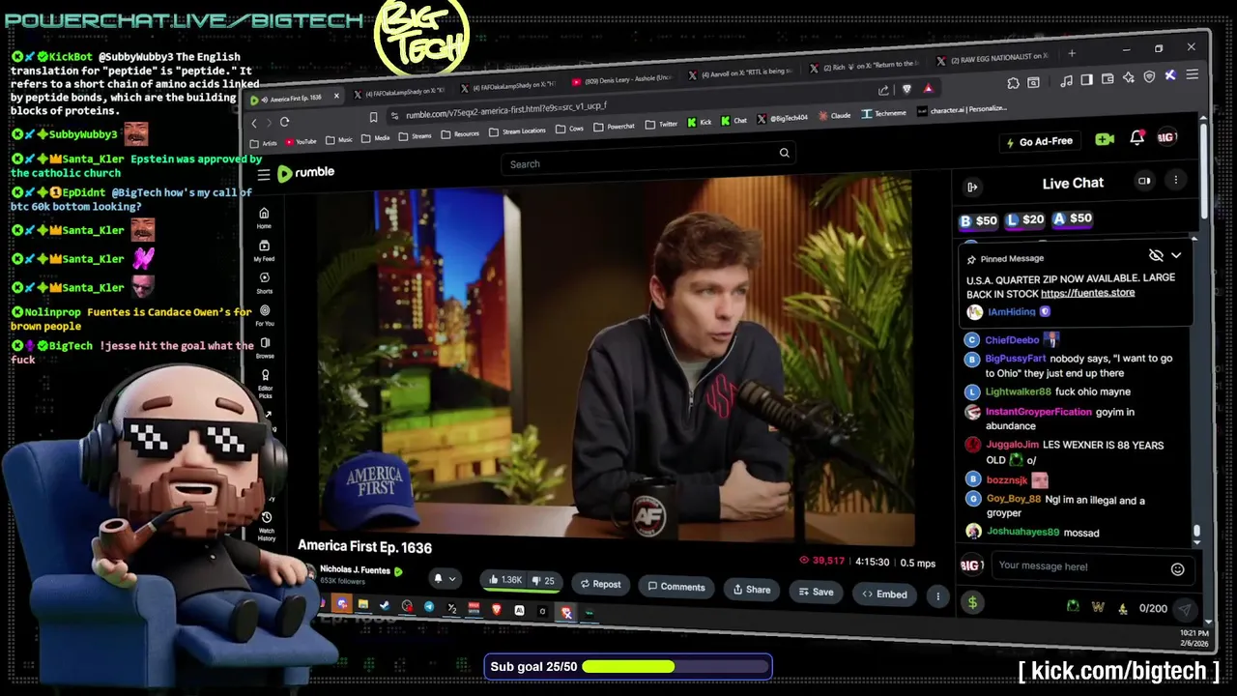Click the bookmark page icon
This screenshot has height=696, width=1237.
click(373, 117)
